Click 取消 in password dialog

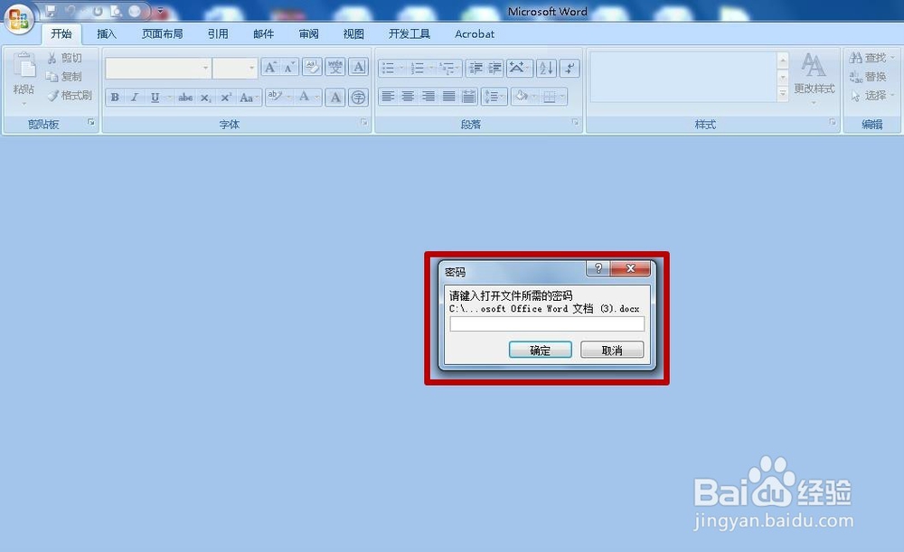(612, 350)
